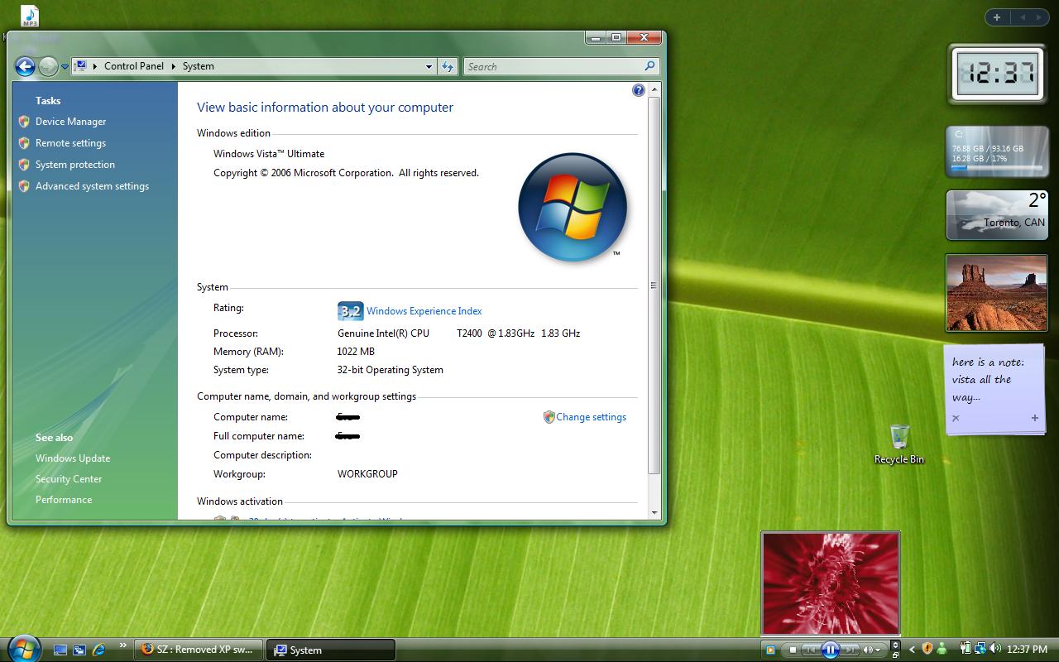Open the Recycle Bin

click(x=899, y=444)
